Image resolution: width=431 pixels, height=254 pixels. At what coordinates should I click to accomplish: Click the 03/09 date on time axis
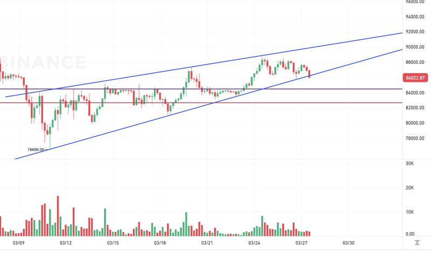[x=18, y=243]
